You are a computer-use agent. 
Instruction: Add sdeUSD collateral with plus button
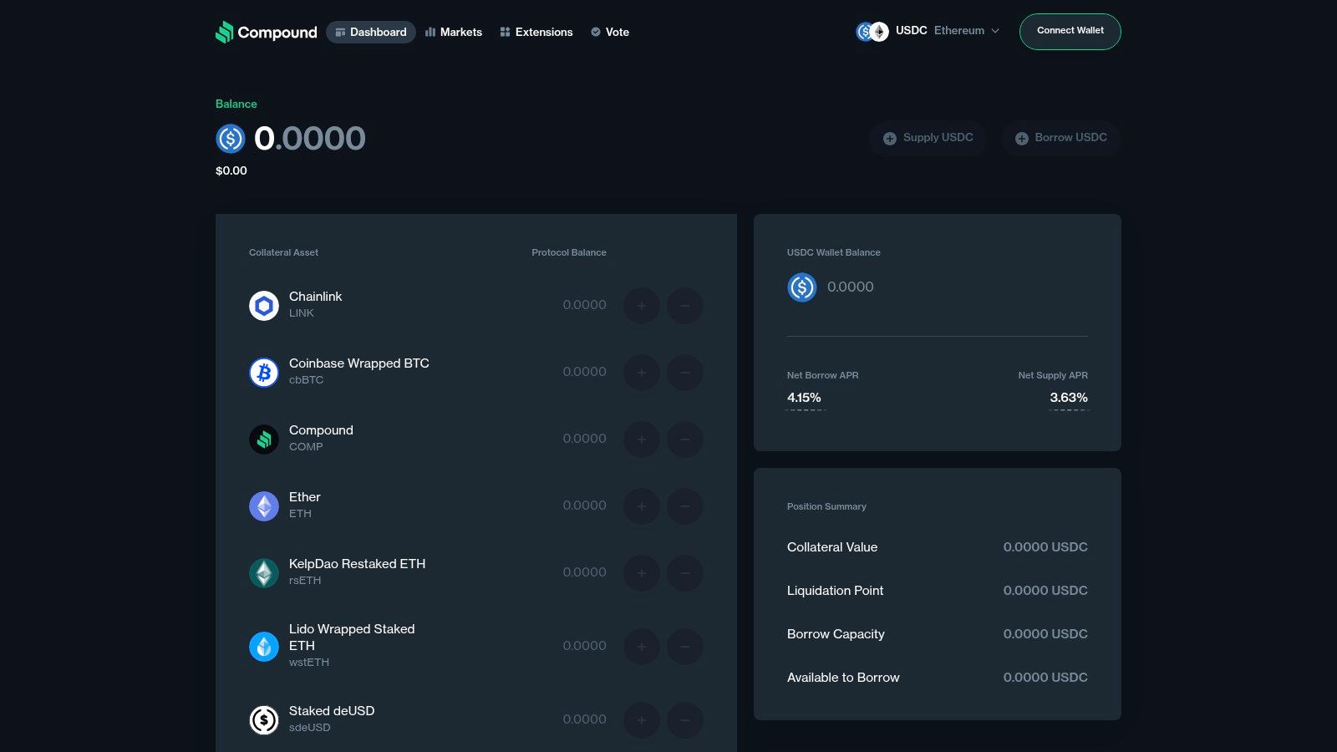click(x=642, y=720)
